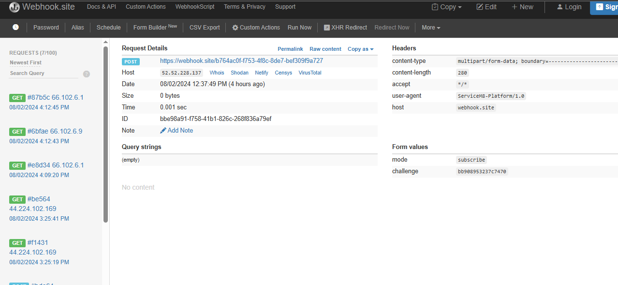Open the Copy dropdown in top bar
Screen dimensions: 618x285
447,7
